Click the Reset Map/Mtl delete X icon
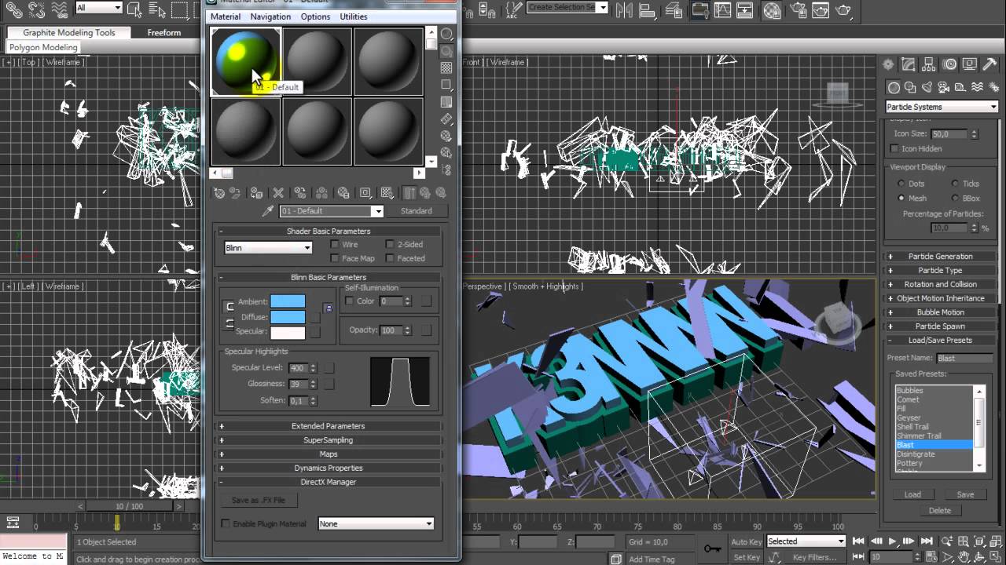 tap(277, 193)
